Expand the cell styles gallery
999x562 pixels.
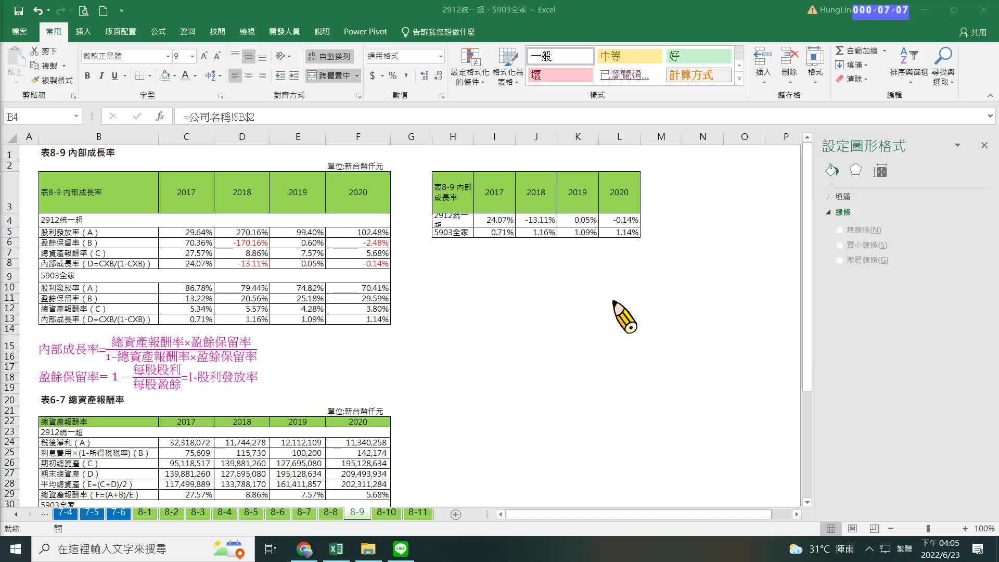[x=739, y=79]
